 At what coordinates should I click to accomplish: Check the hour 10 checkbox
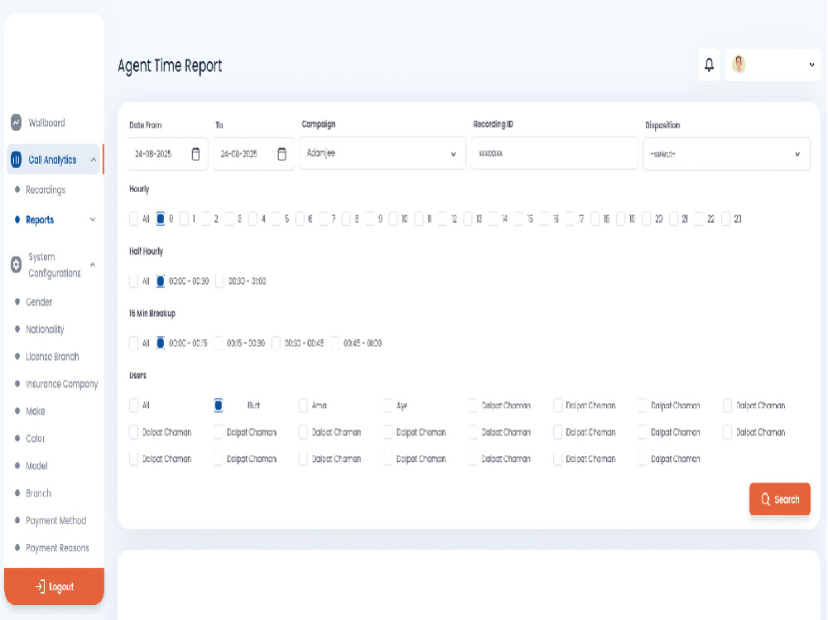coord(392,219)
